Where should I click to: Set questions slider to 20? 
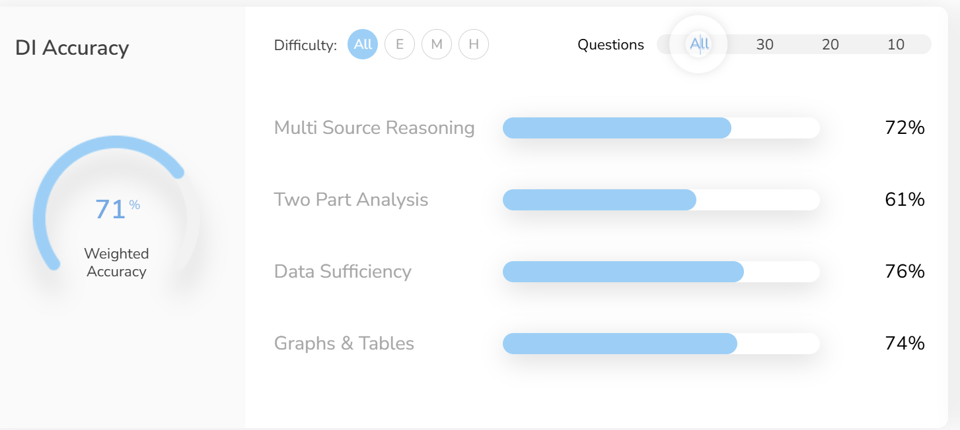point(831,45)
